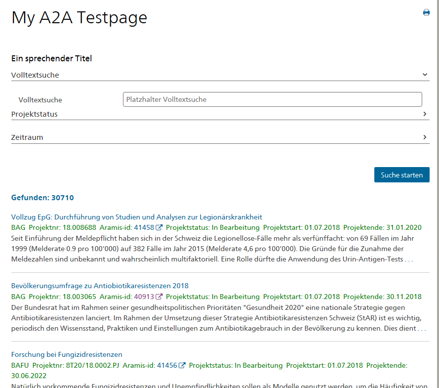
Task: Open Forschung bei Fungizidresistenzen result link
Action: click(x=67, y=354)
